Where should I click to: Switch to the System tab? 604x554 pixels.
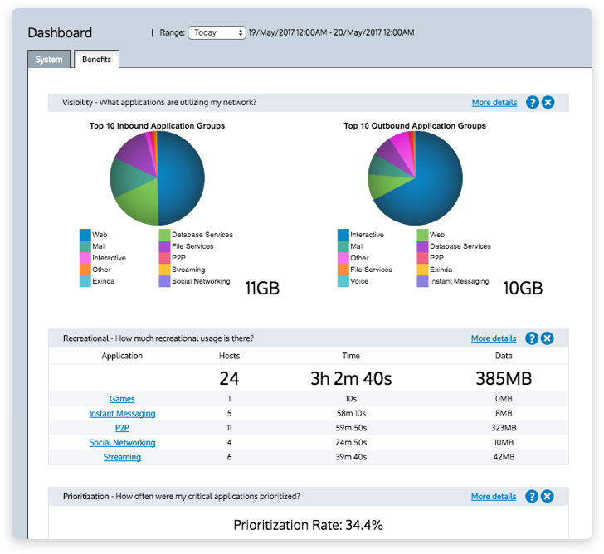coord(49,60)
